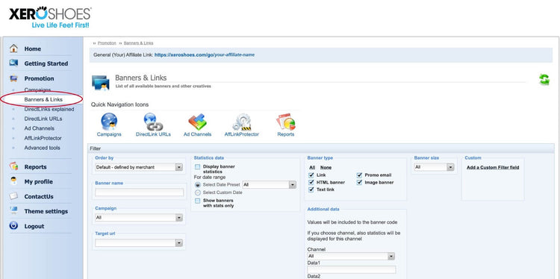Open Home in the sidebar menu
The width and height of the screenshot is (560, 279).
[33, 49]
